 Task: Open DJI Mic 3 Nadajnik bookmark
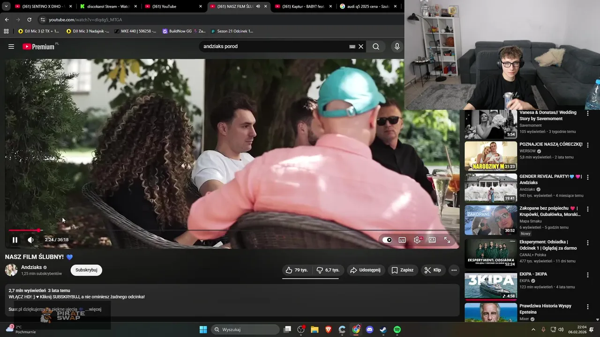click(x=88, y=31)
